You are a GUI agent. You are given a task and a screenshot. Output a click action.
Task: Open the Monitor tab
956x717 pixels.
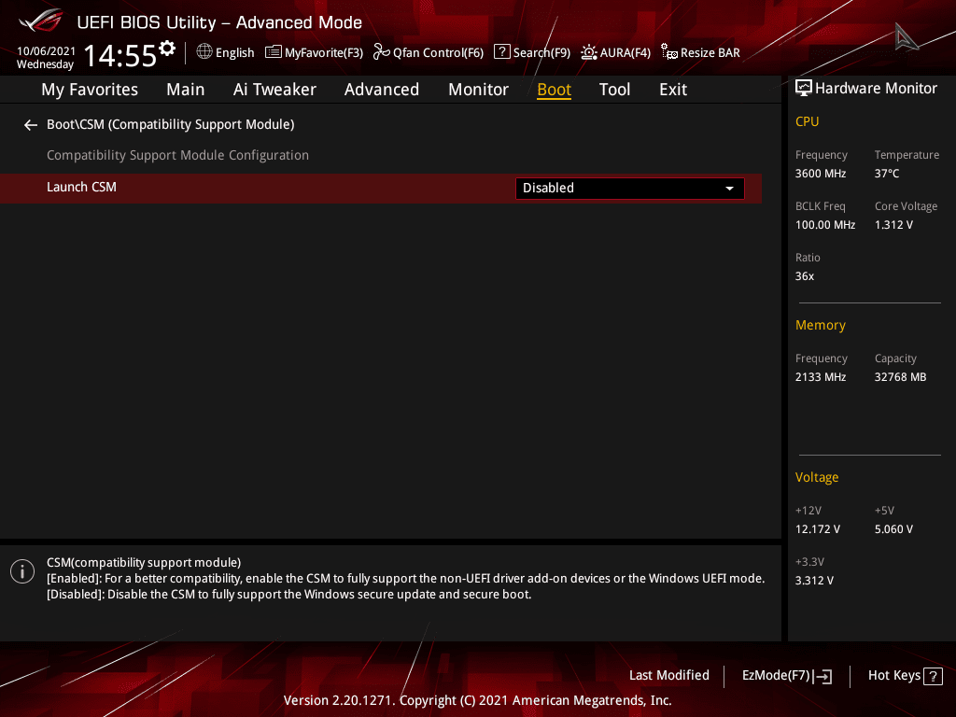click(x=479, y=90)
